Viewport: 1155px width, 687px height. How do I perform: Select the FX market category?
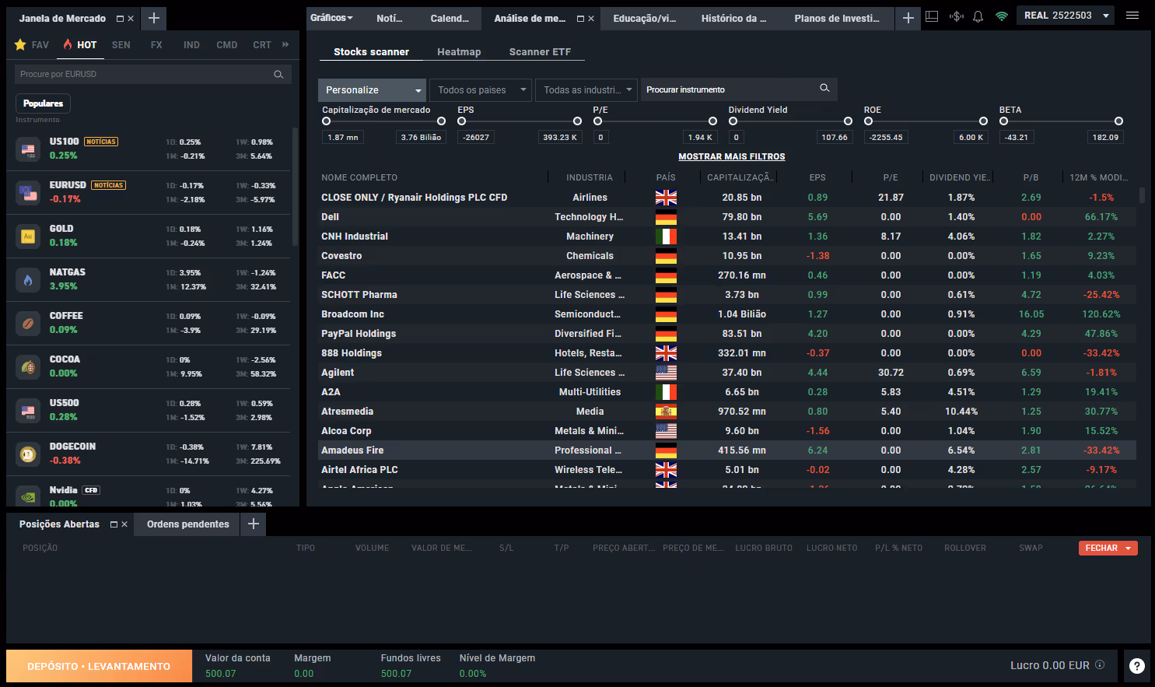[156, 45]
